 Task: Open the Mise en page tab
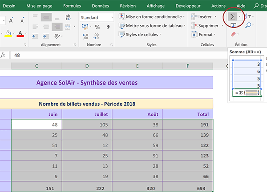(x=39, y=6)
